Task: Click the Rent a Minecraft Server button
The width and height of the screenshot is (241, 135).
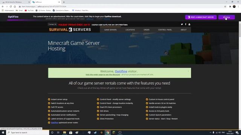Action: [201, 17]
